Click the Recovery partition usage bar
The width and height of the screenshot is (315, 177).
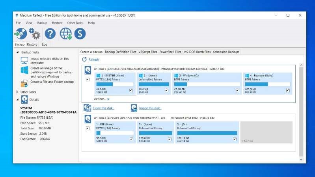point(268,84)
